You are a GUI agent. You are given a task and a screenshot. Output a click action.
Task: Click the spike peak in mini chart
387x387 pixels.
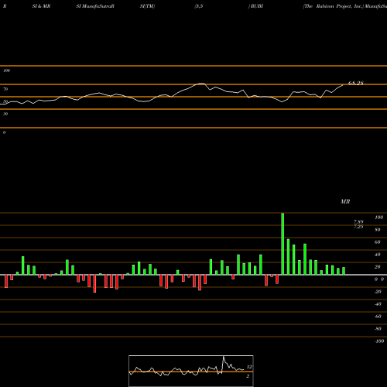tap(224, 357)
